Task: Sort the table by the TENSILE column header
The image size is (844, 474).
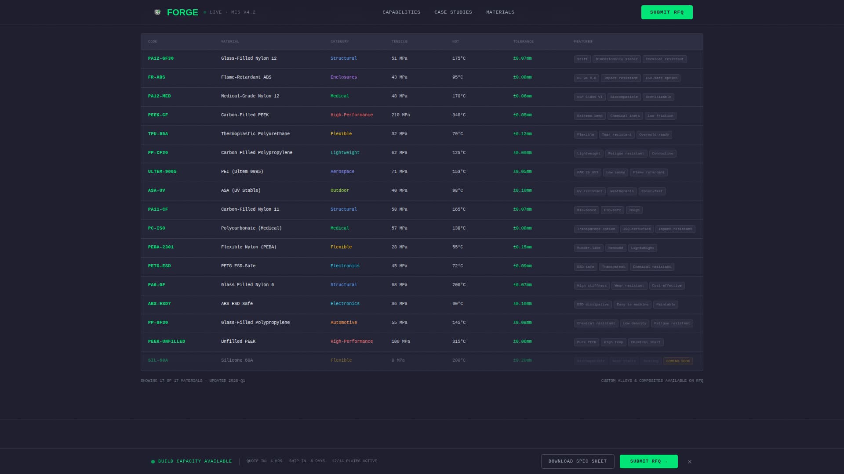Action: coord(399,41)
